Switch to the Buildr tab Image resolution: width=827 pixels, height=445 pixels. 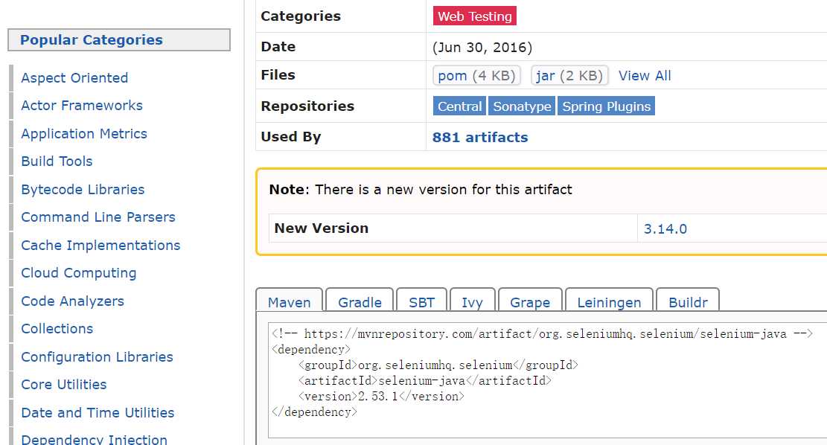point(688,302)
